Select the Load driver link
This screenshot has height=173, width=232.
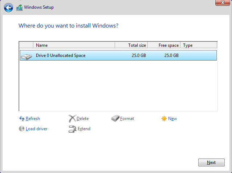[37, 129]
